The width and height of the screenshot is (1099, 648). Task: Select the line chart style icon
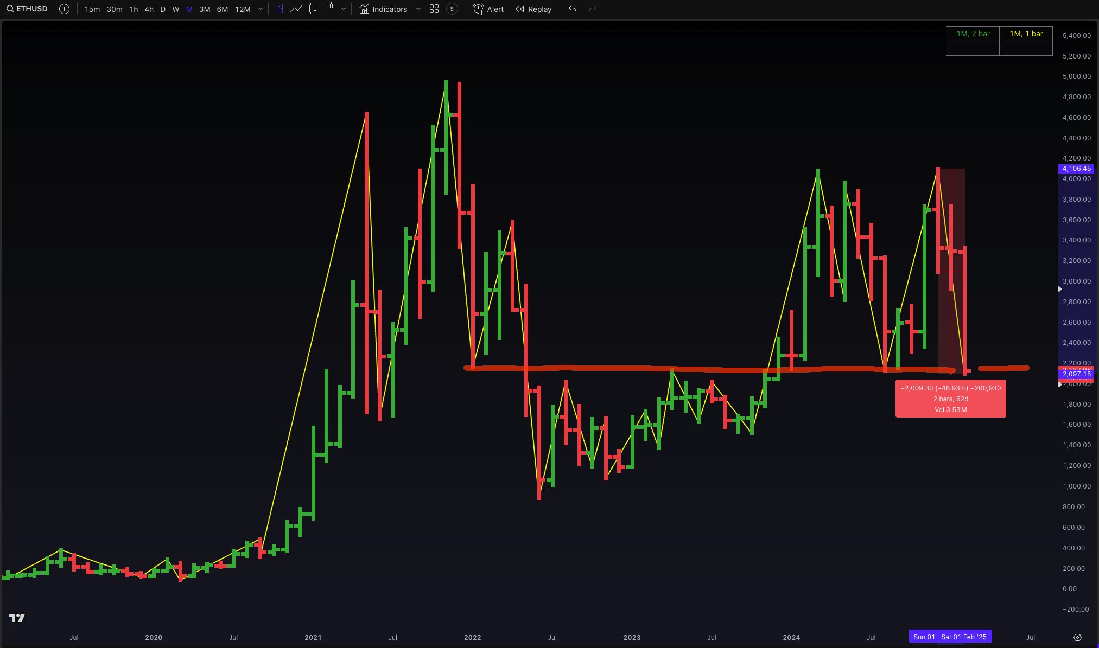click(296, 9)
